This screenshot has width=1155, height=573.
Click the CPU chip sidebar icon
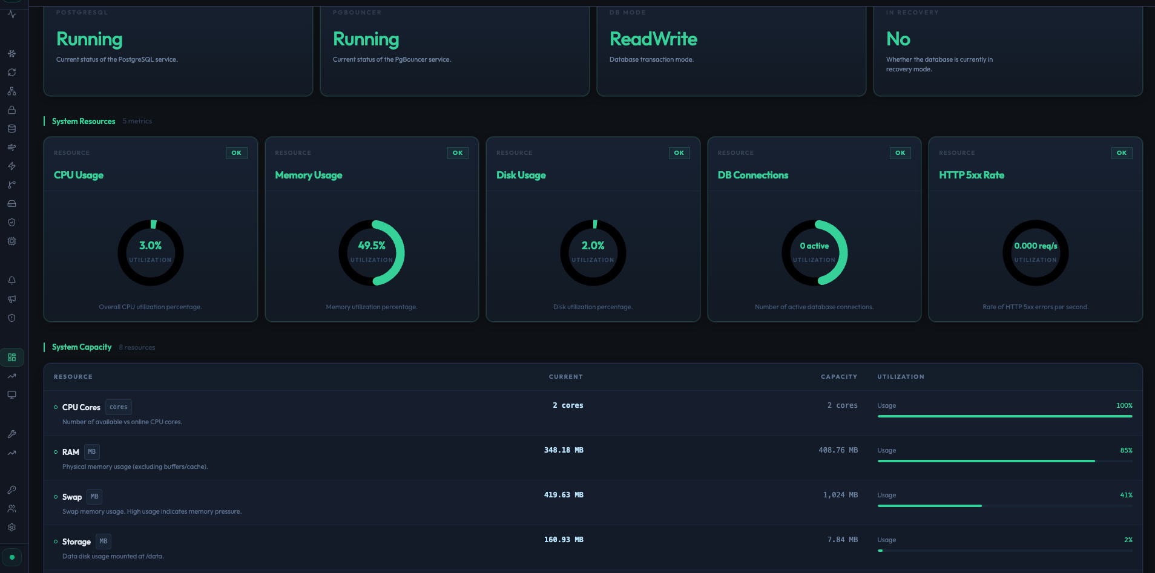point(12,241)
